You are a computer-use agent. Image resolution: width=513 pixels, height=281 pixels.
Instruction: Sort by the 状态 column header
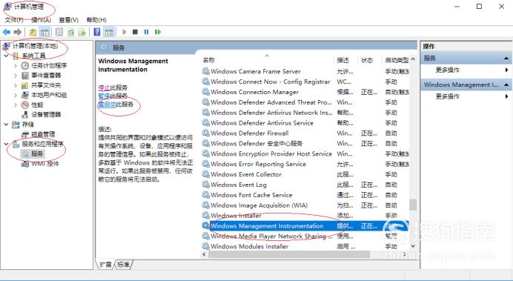pos(367,60)
